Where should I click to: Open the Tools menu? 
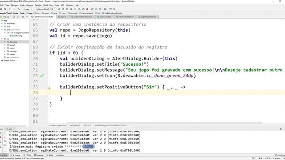tap(57, 5)
